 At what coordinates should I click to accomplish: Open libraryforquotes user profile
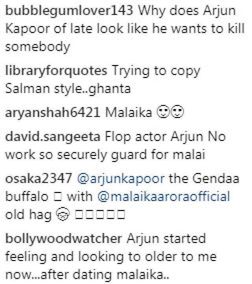pyautogui.click(x=56, y=71)
